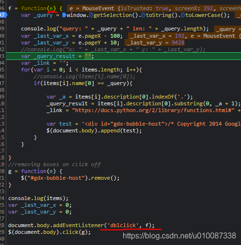Click the step marker before getSelection
The width and height of the screenshot is (241, 245).
[91, 15]
